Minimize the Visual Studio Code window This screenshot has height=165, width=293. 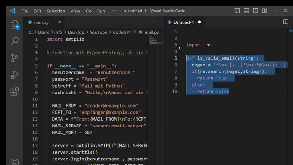pyautogui.click(x=275, y=11)
